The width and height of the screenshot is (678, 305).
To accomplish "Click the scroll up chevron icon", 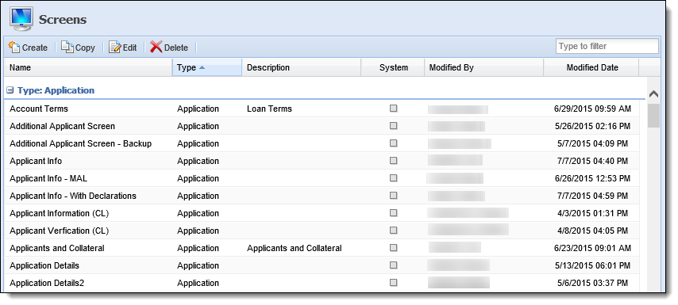I will point(654,93).
